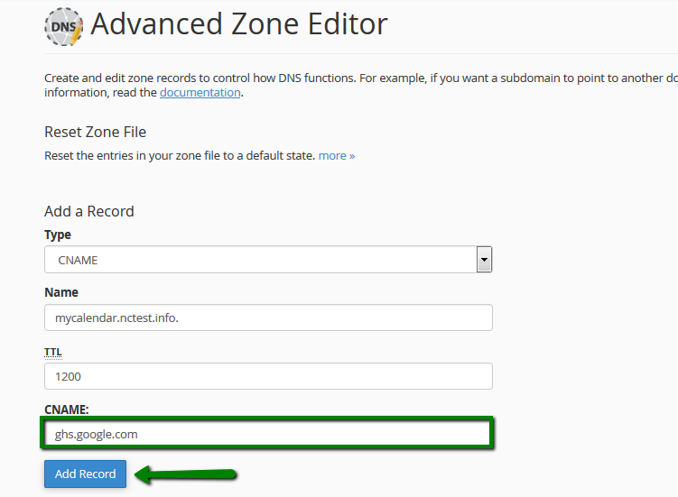The width and height of the screenshot is (678, 497).
Task: Click the CNAME: field label
Action: pos(67,410)
